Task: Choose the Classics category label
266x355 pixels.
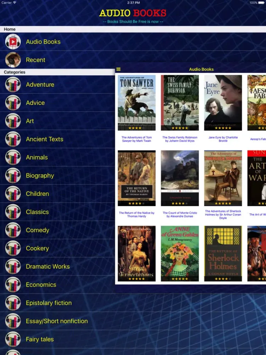Action: coord(37,212)
